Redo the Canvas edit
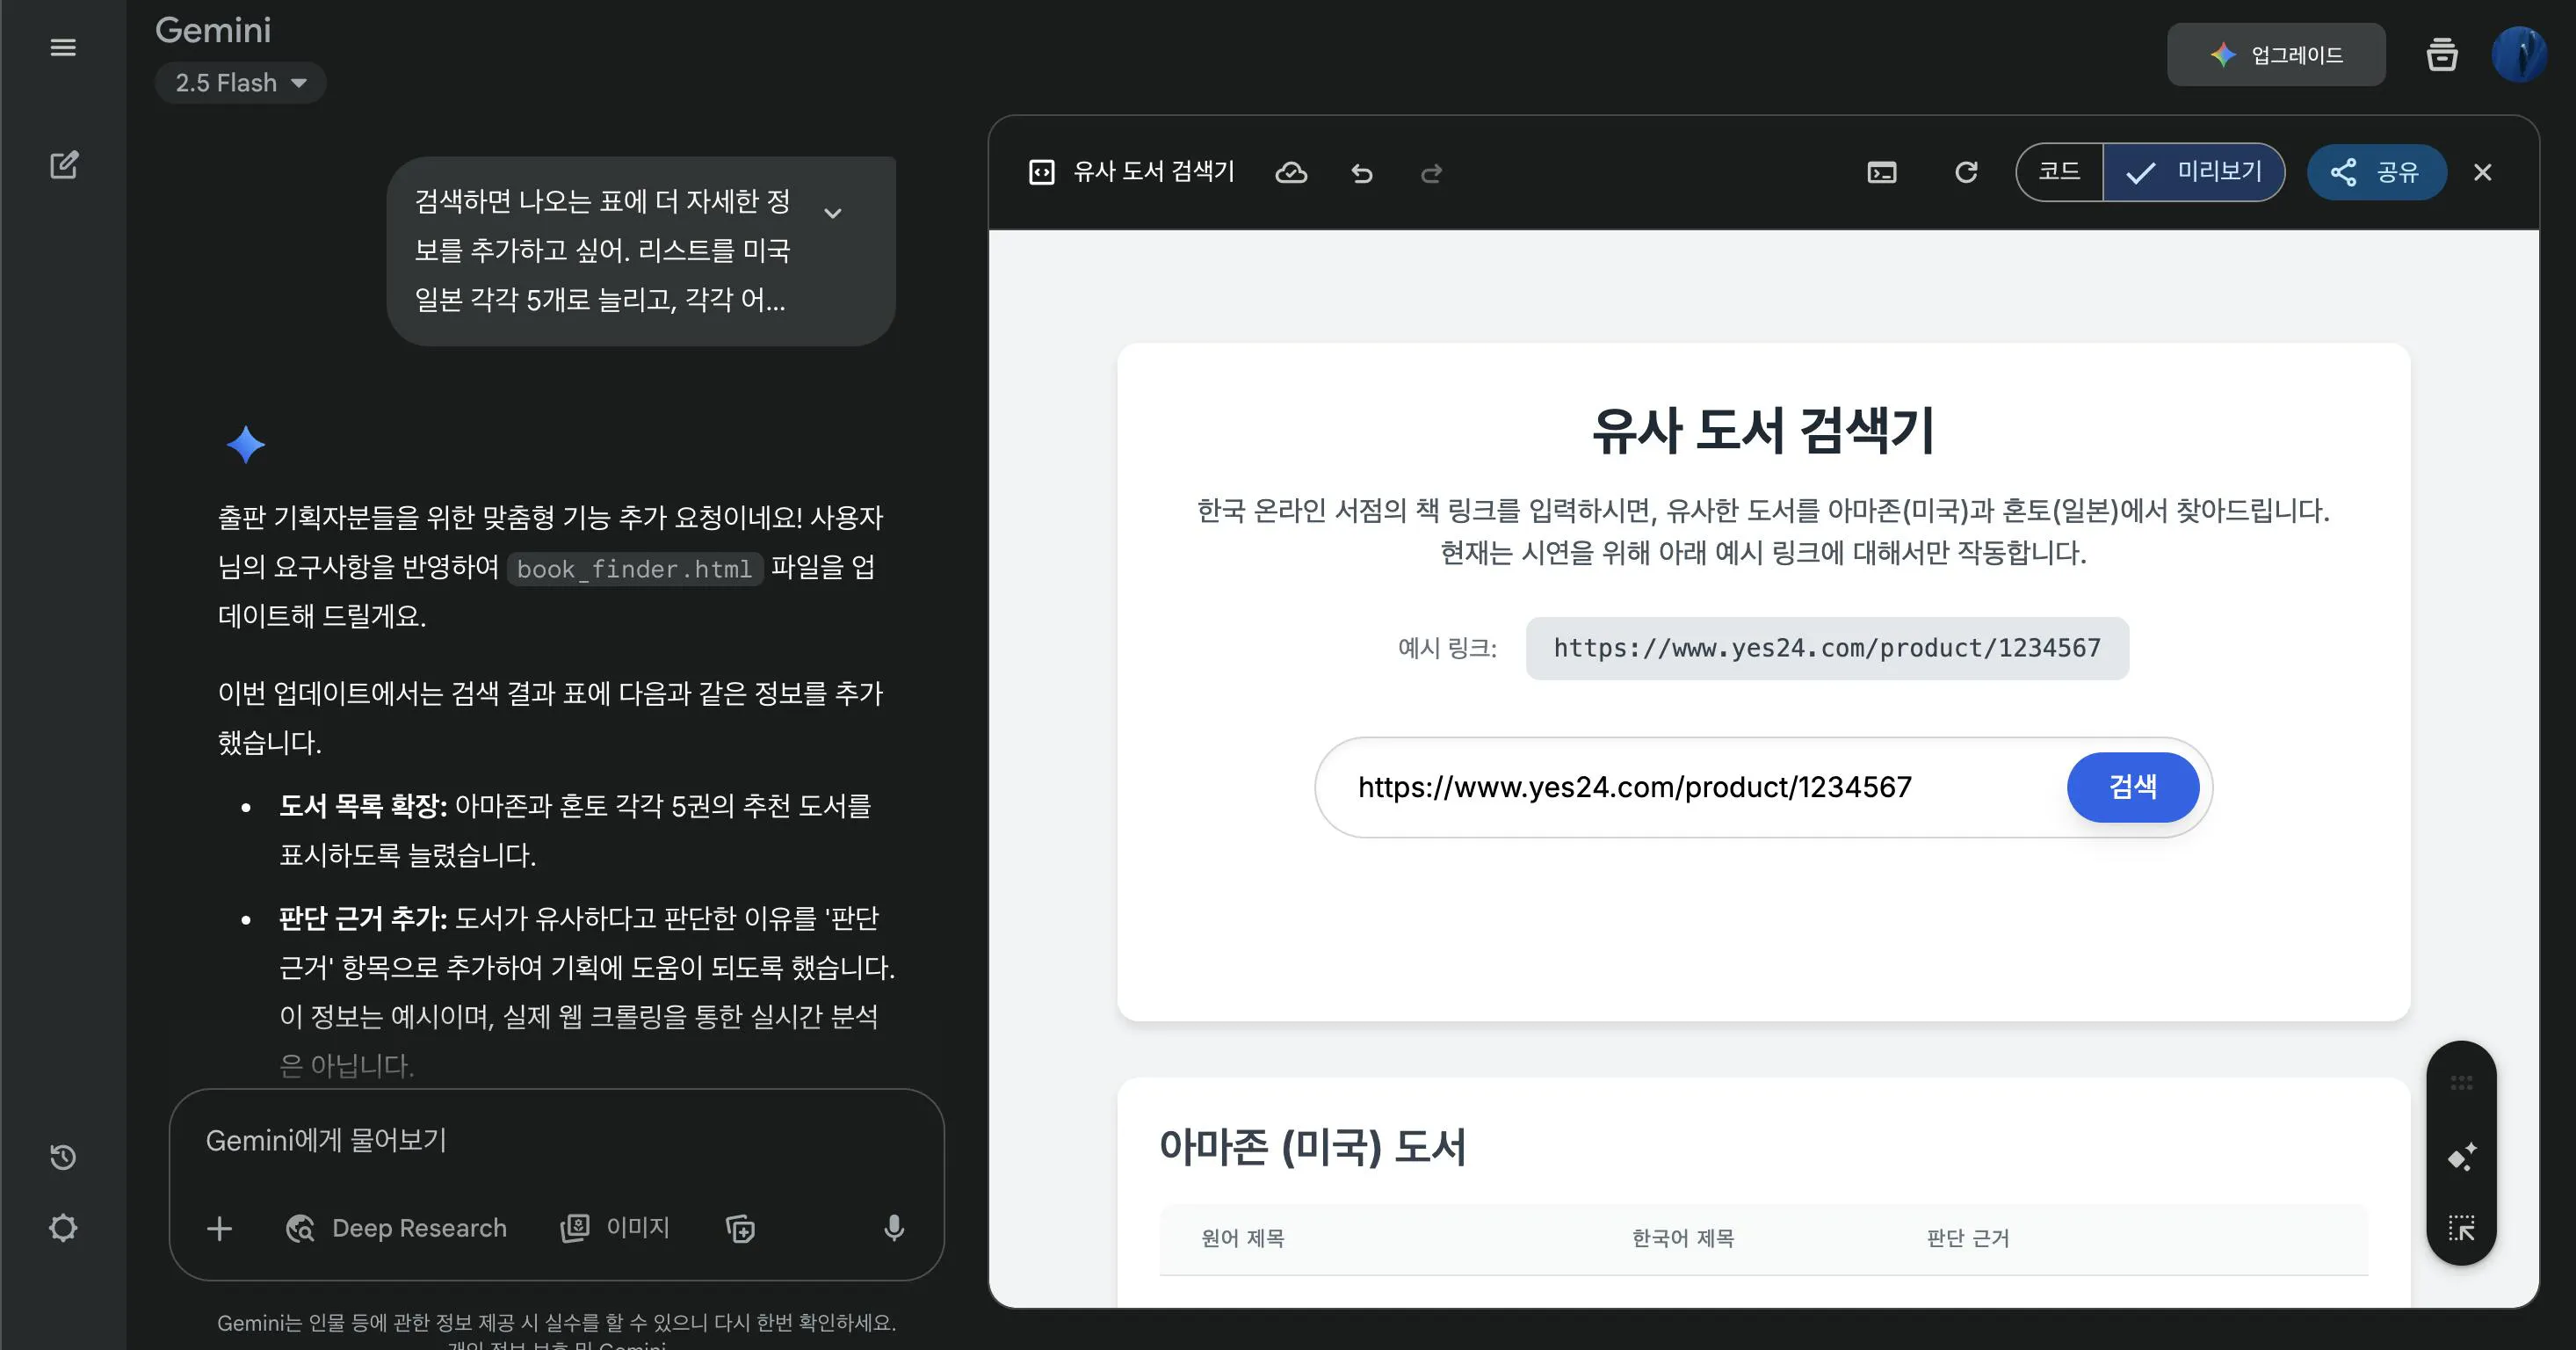 coord(1431,172)
